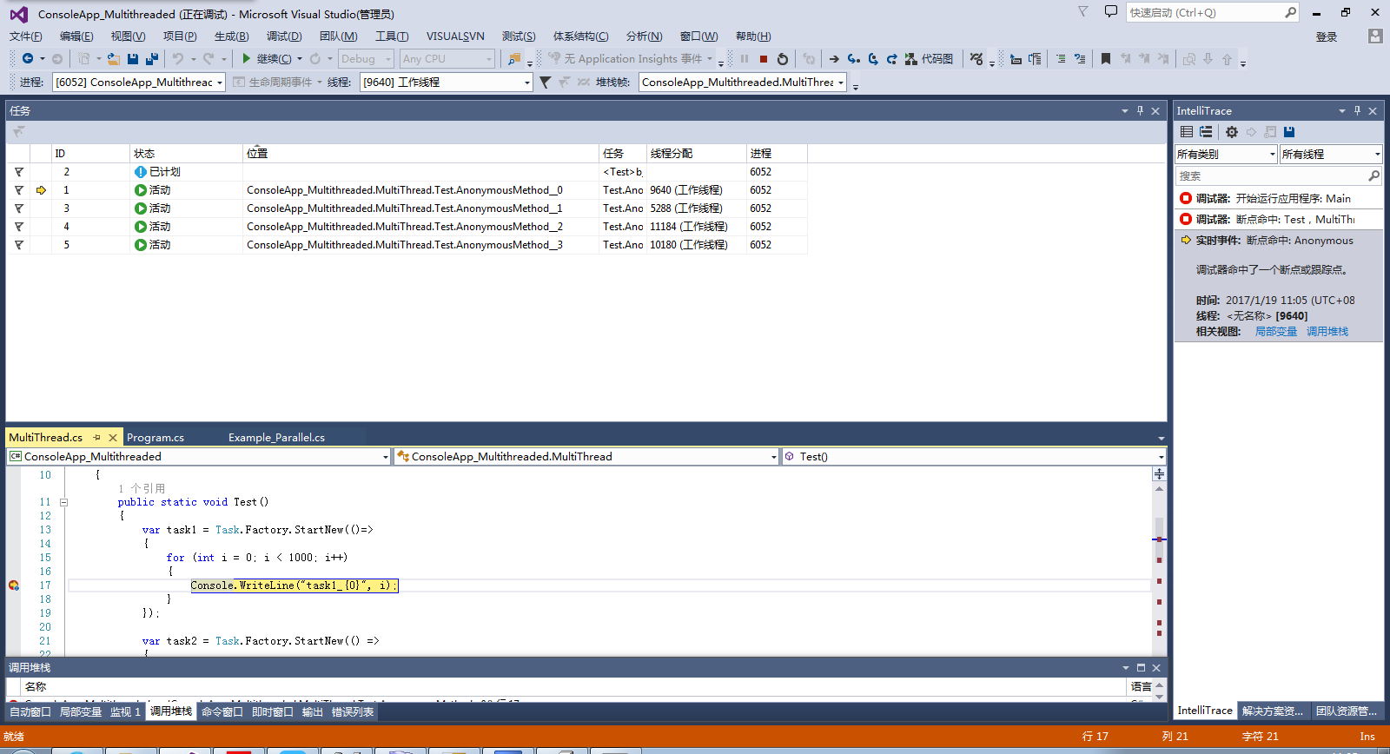
Task: Click the Step Over icon
Action: pos(873,59)
